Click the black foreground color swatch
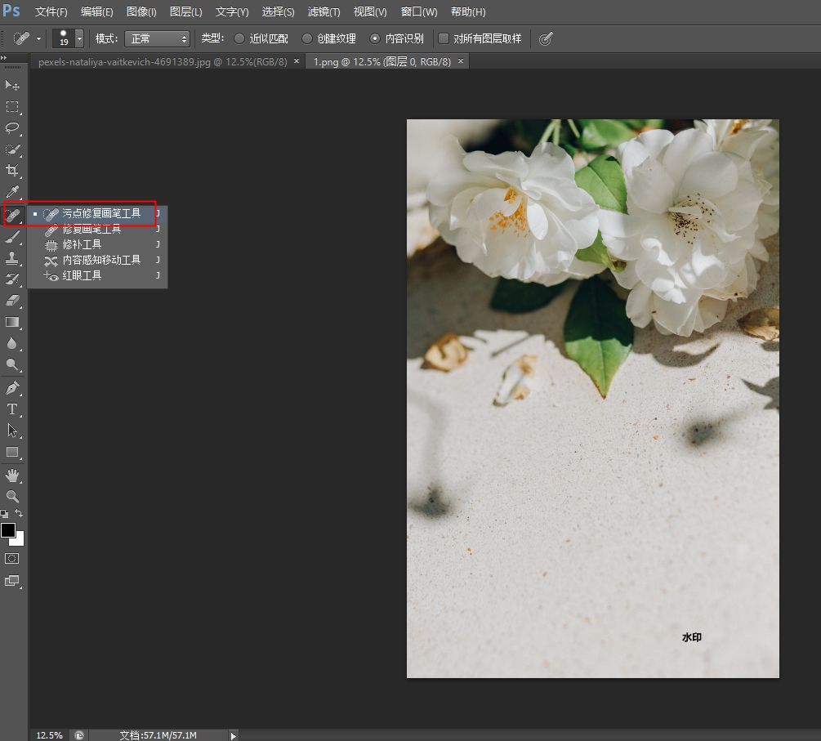Image resolution: width=821 pixels, height=741 pixels. click(8, 531)
